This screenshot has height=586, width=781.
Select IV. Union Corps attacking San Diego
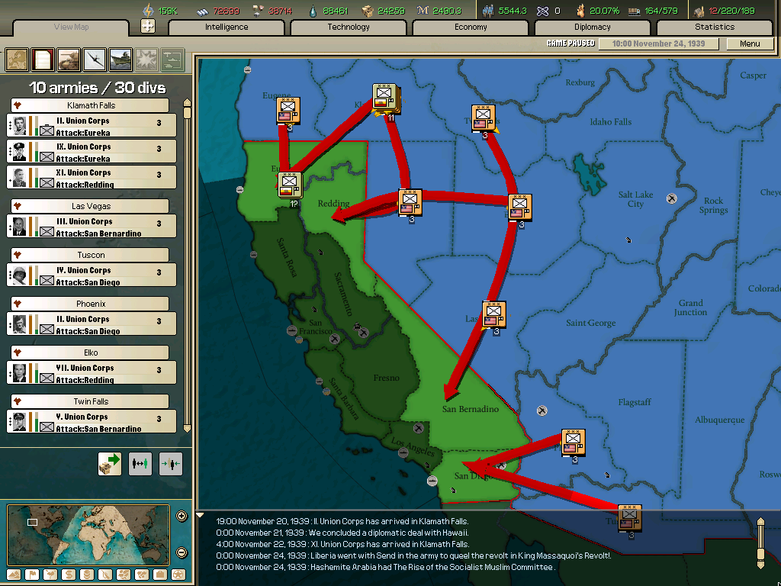pyautogui.click(x=91, y=275)
